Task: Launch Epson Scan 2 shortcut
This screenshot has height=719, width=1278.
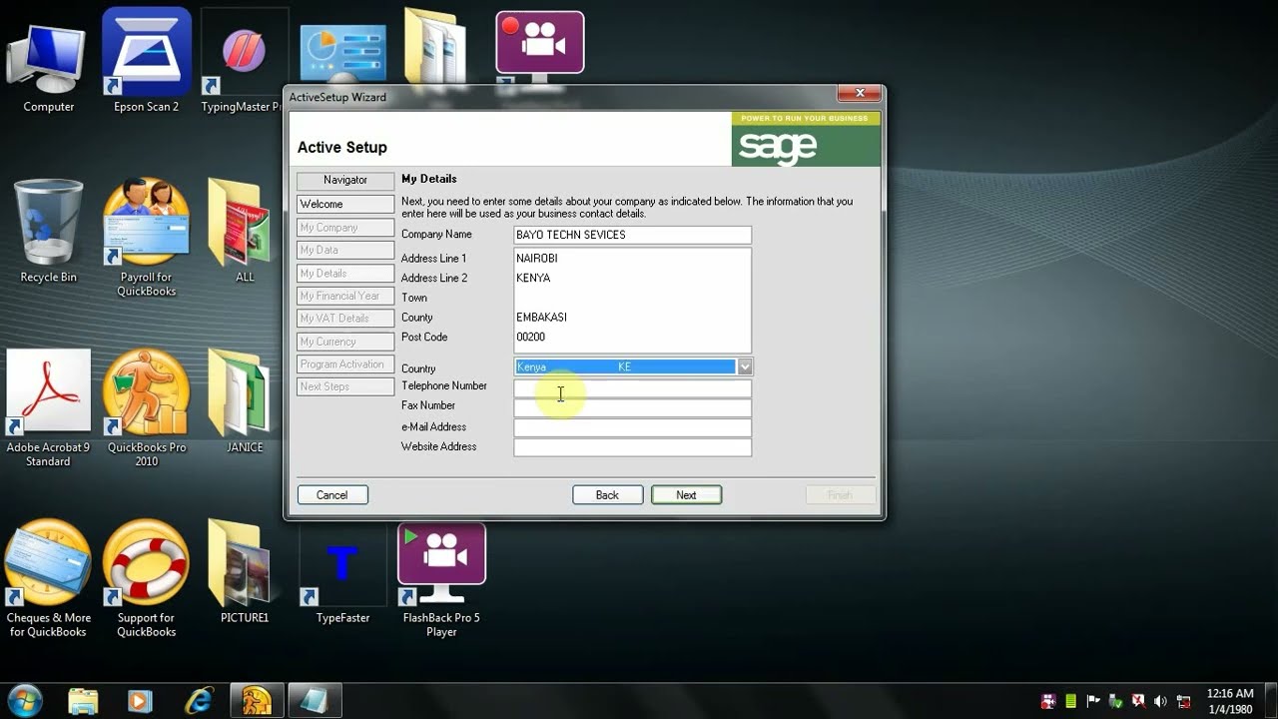Action: click(x=146, y=62)
